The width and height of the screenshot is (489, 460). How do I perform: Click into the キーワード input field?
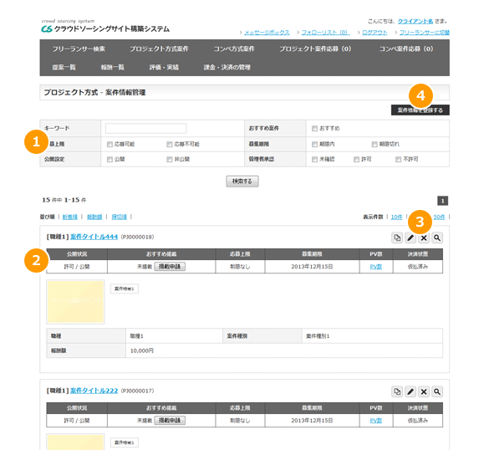tap(146, 128)
